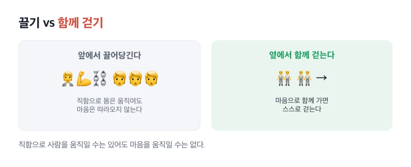
Task: Select heading 앞에서 끌어당긴다
Action: coord(110,55)
